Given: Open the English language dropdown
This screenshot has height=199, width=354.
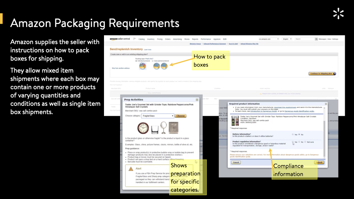Looking at the screenshot, I should point(287,39).
